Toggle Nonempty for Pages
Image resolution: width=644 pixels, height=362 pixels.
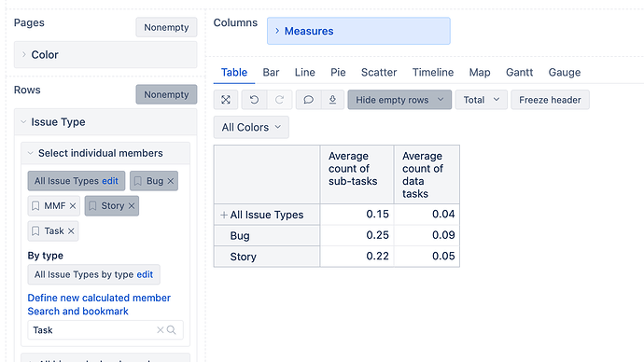[166, 27]
